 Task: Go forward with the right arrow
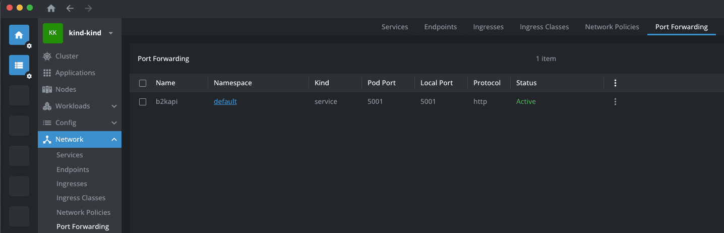88,8
